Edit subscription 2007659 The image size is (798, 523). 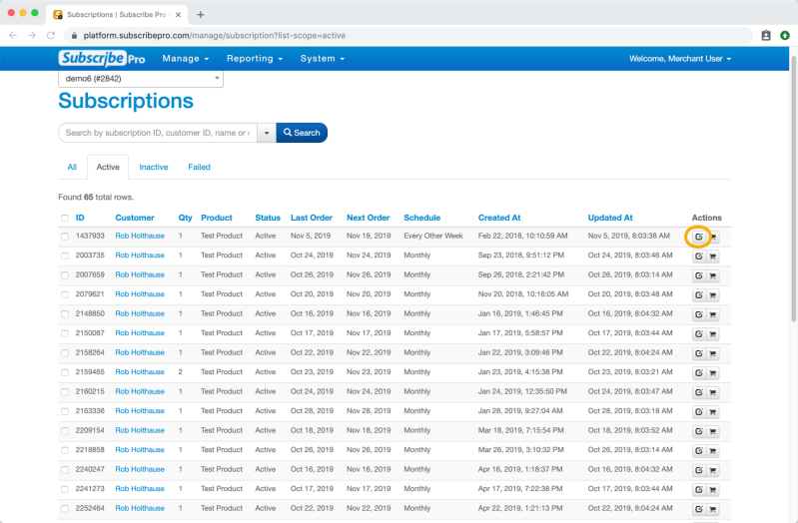[699, 275]
